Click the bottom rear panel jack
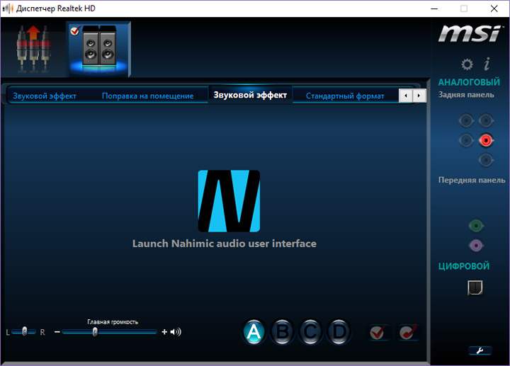Screen dimensions: 510x366 486,160
